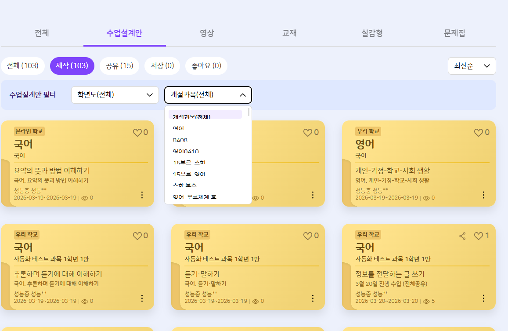Open more options on '요약의 뜻과 방법 이해하기' card
Viewport: 508px width, 331px height.
(142, 195)
